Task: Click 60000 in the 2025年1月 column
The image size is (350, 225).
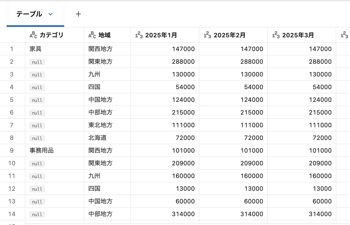Action: pyautogui.click(x=165, y=201)
